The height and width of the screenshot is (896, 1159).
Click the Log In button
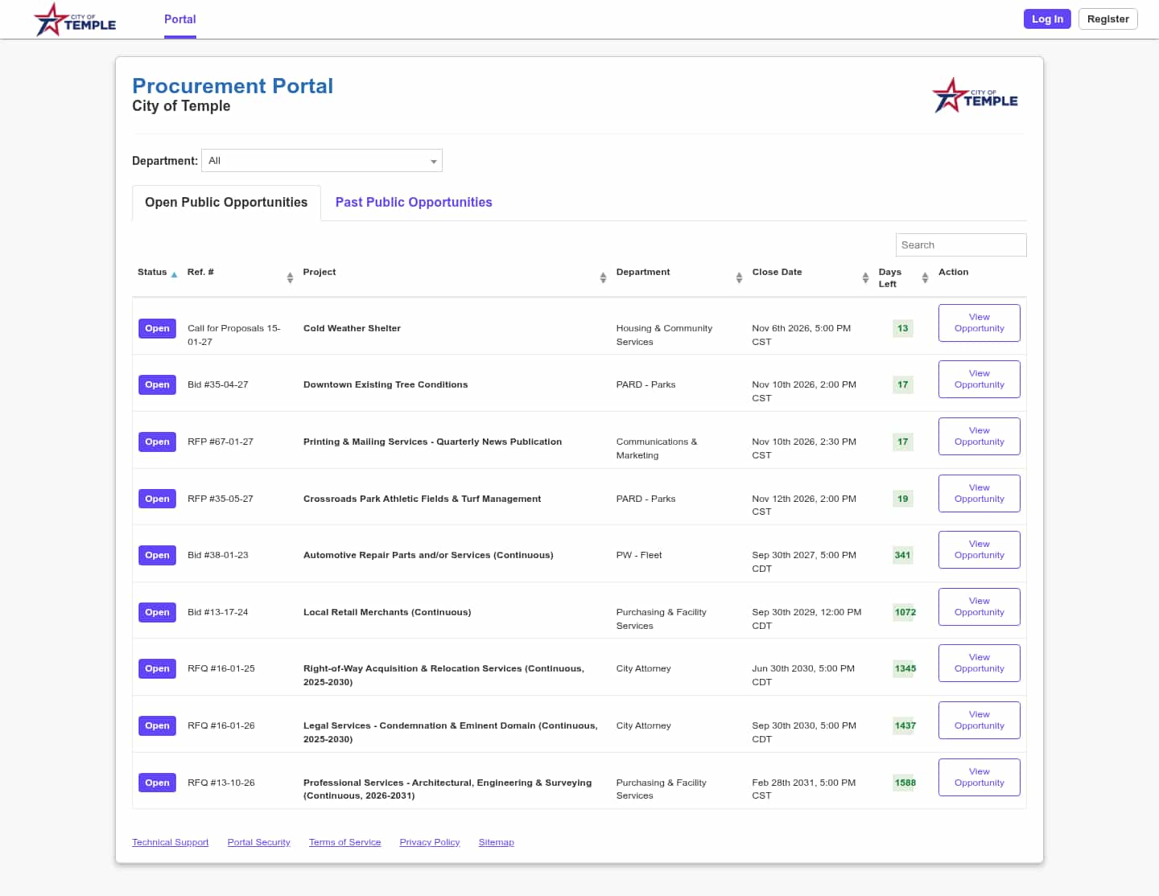click(1047, 19)
